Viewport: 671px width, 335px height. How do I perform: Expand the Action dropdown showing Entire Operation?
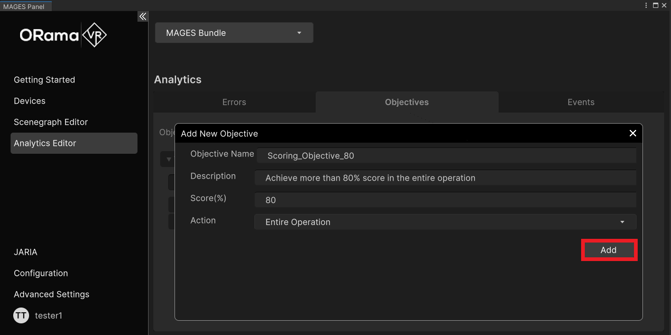445,222
